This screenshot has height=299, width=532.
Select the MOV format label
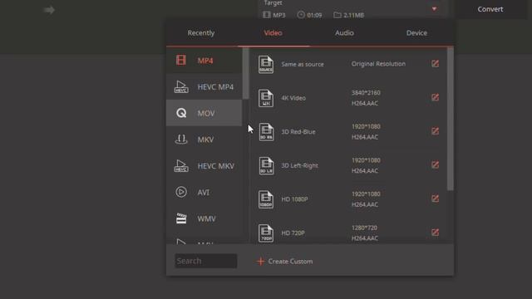point(206,113)
